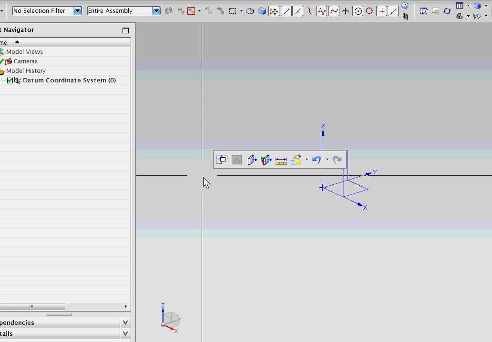Screen dimensions: 492x342
Task: Click the Z axis of datum CSYS
Action: (x=323, y=138)
